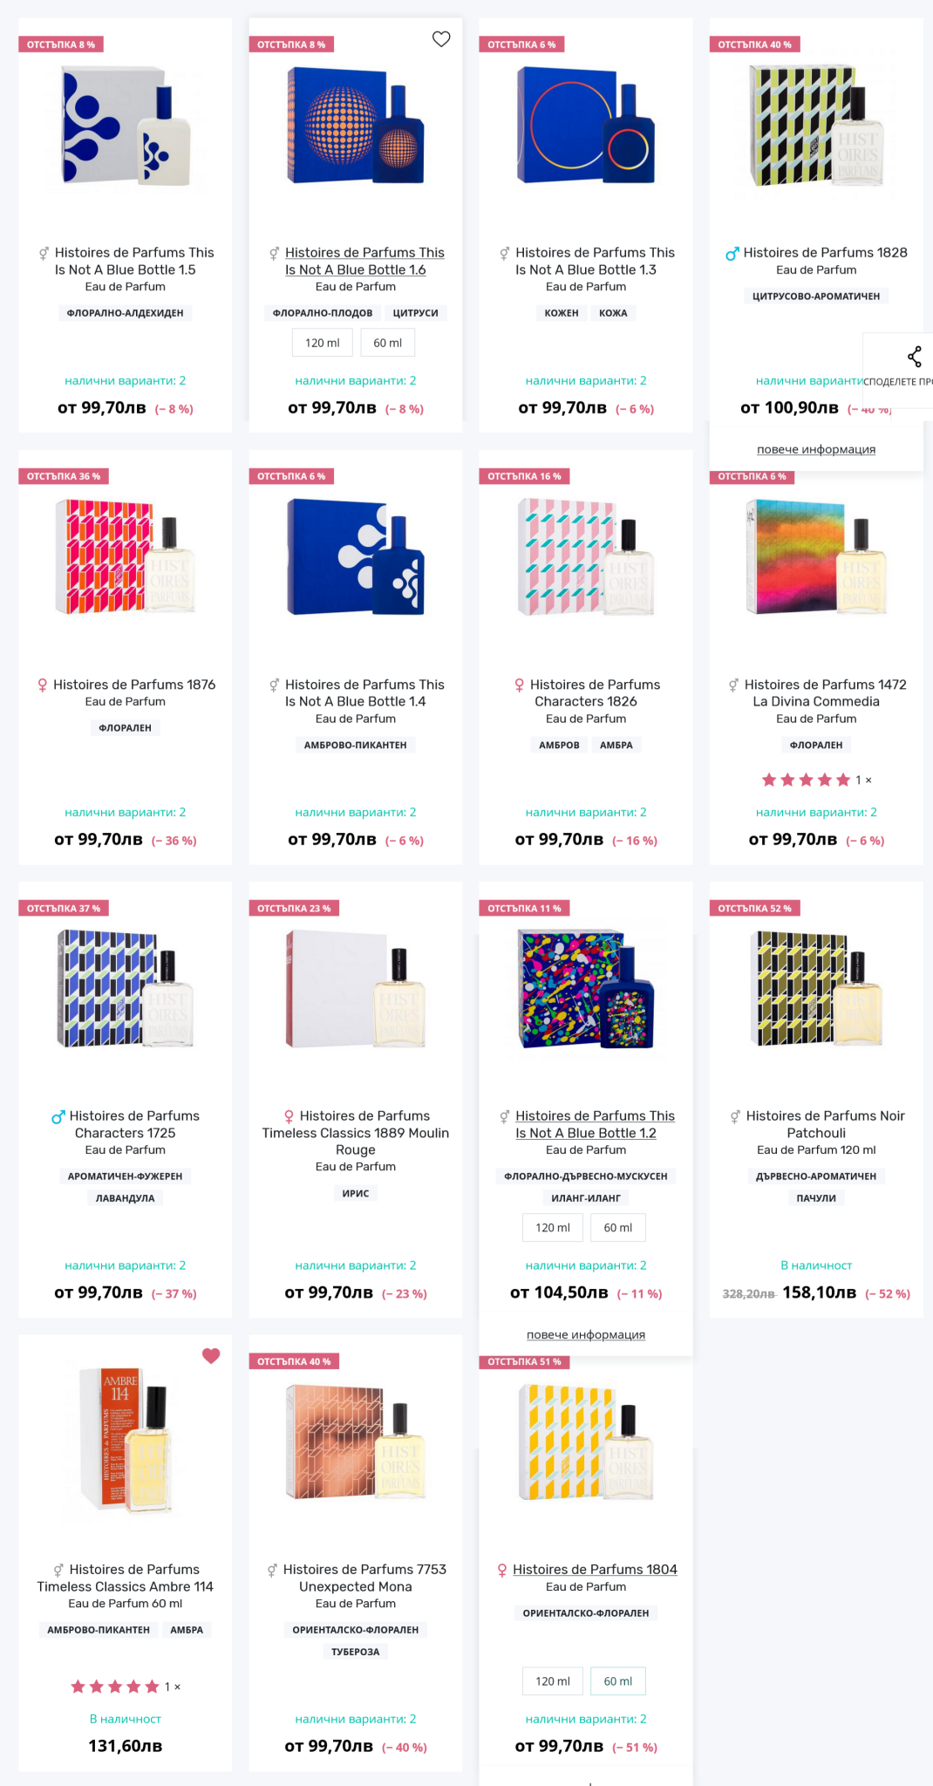Add Blue Bottle 1.6 to wishlist heart
This screenshot has width=933, height=1786.
coord(441,39)
